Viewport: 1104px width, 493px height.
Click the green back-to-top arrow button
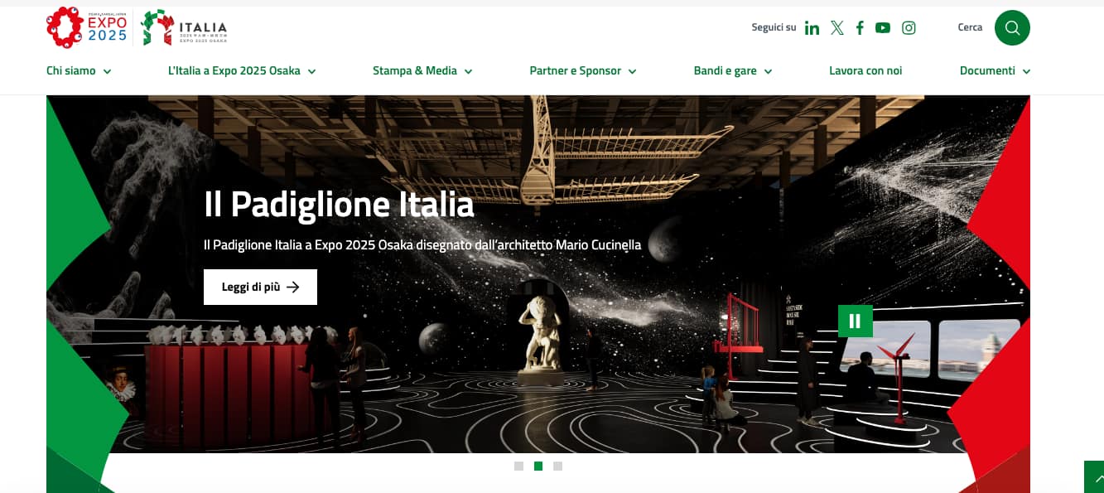point(1094,477)
